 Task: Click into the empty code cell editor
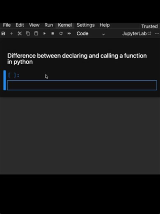[x=82, y=85]
